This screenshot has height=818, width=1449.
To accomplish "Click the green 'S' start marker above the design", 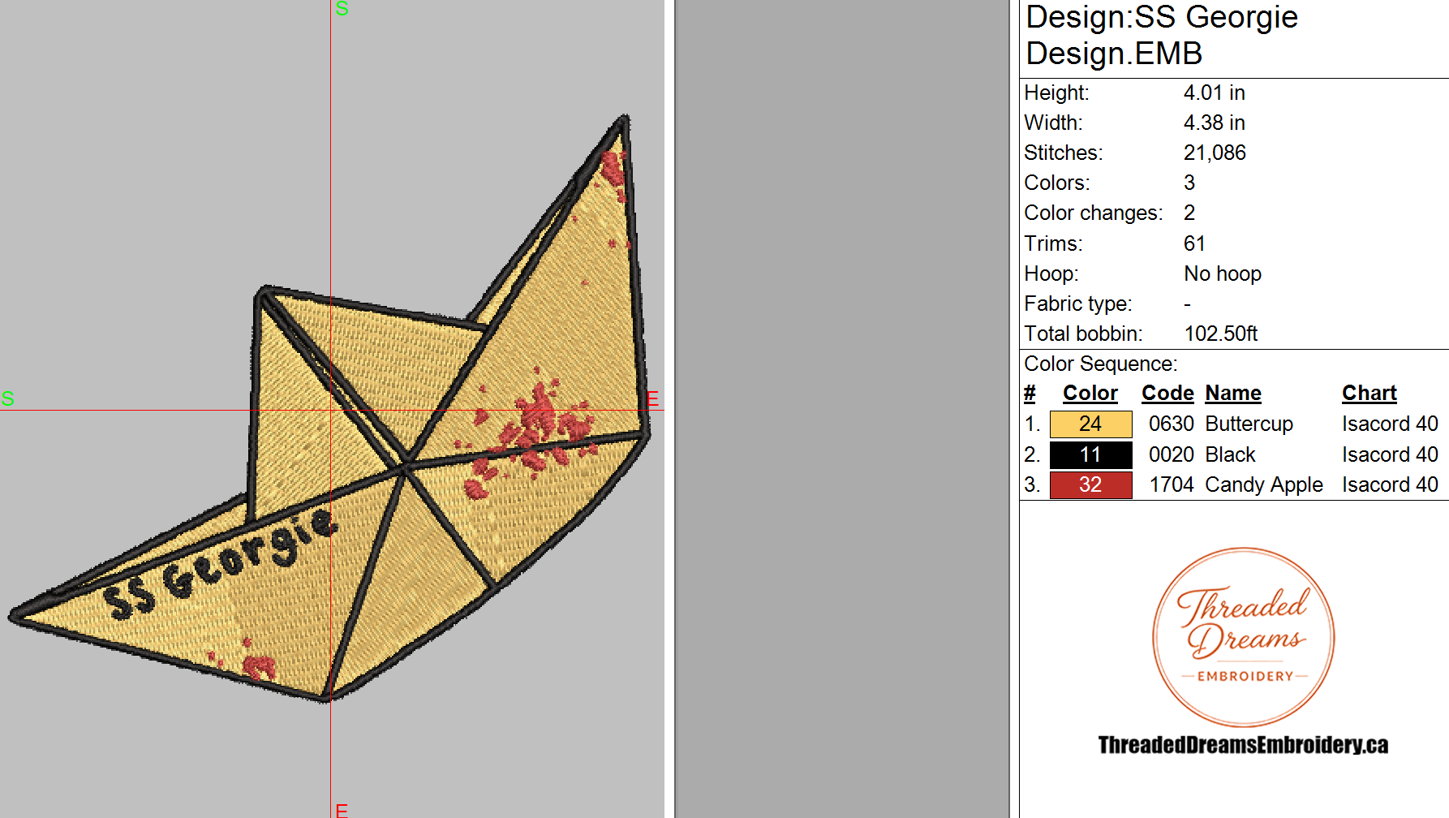I will (x=342, y=9).
